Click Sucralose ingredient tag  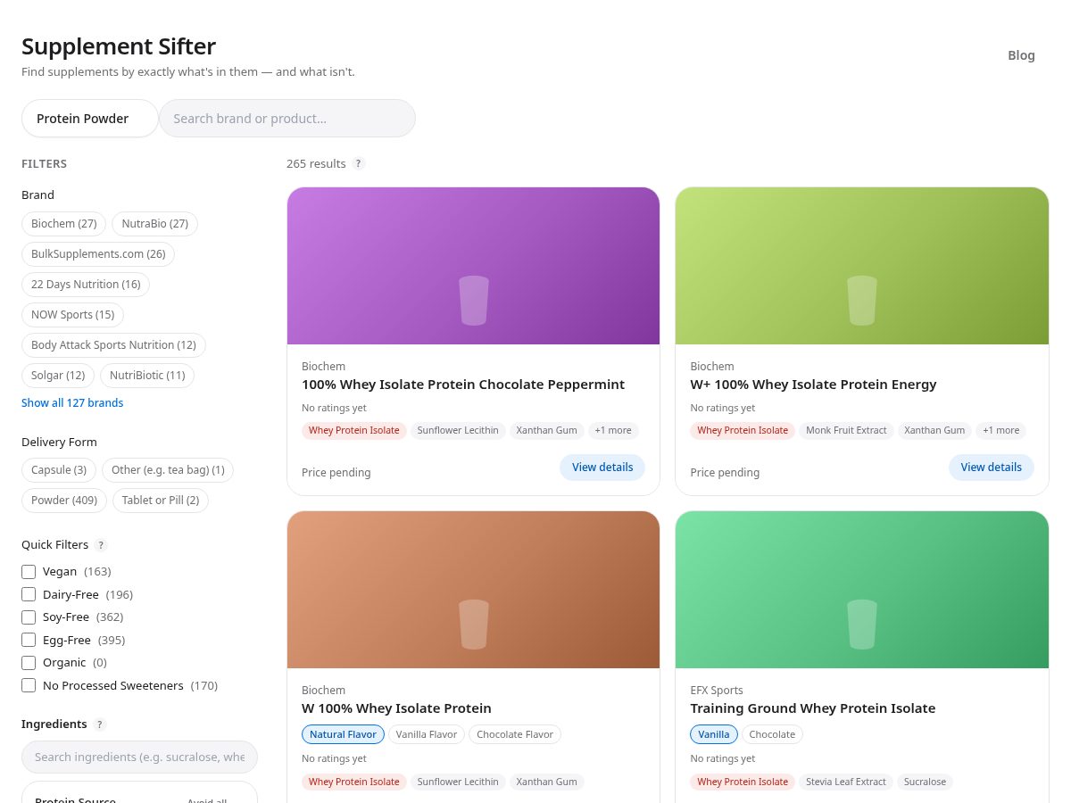coord(925,782)
